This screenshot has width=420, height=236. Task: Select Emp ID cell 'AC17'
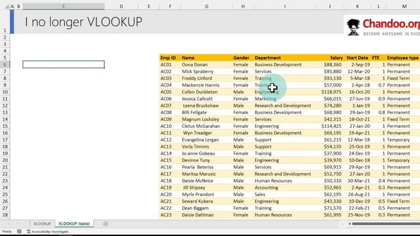pos(170,174)
